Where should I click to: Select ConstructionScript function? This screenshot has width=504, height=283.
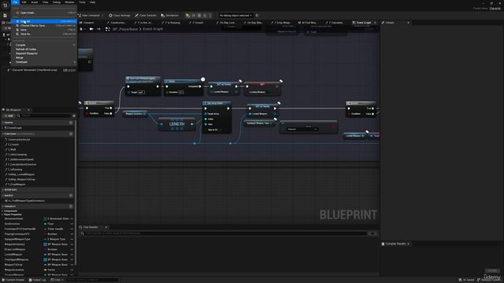[x=17, y=140]
